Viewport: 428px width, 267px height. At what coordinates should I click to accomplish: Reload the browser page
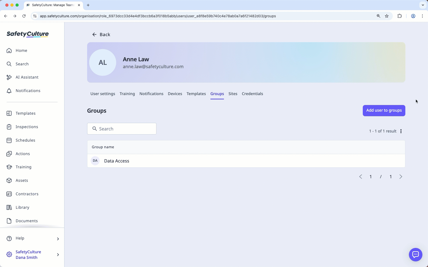(x=24, y=16)
